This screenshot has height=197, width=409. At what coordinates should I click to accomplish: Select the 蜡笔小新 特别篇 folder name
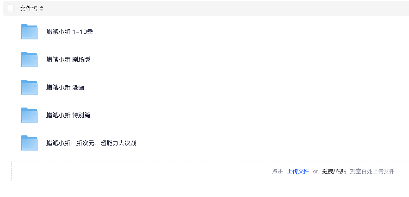pos(68,115)
